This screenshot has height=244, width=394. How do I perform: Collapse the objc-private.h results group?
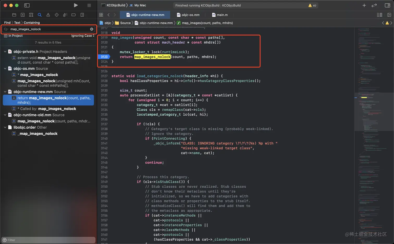5,51
